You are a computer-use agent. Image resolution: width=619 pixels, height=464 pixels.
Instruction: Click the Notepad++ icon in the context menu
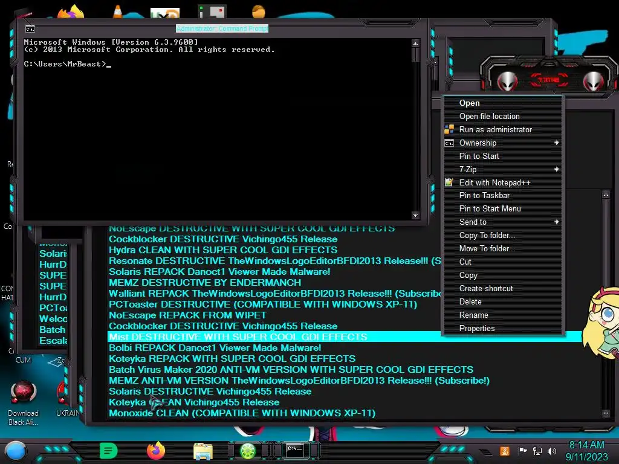click(449, 182)
